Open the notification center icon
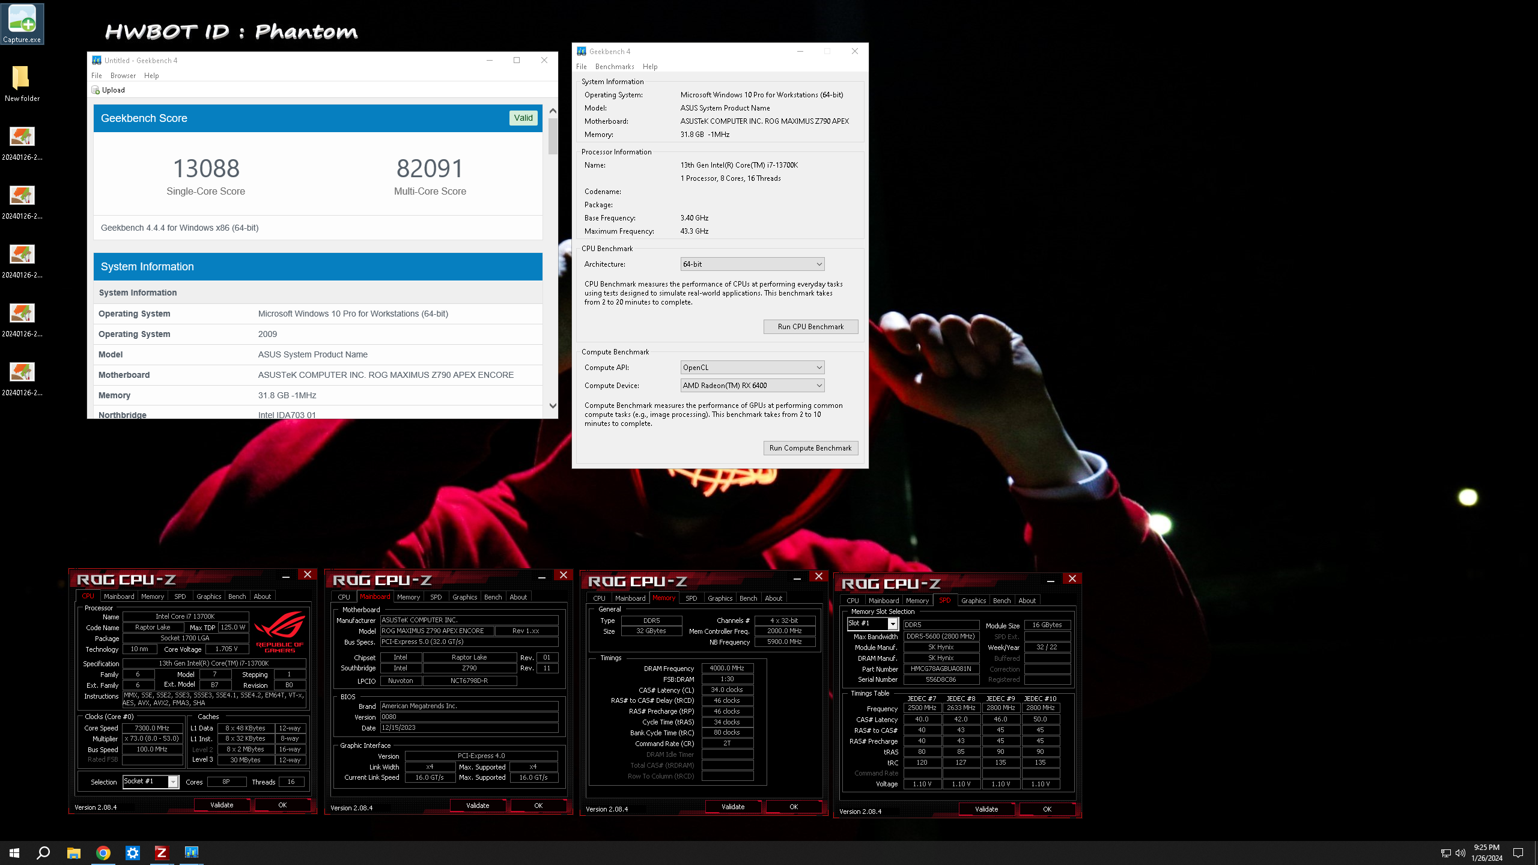 [x=1518, y=853]
